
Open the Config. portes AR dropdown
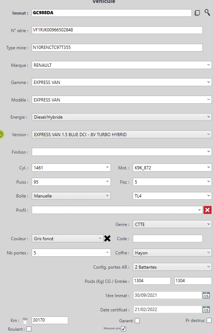172,267
